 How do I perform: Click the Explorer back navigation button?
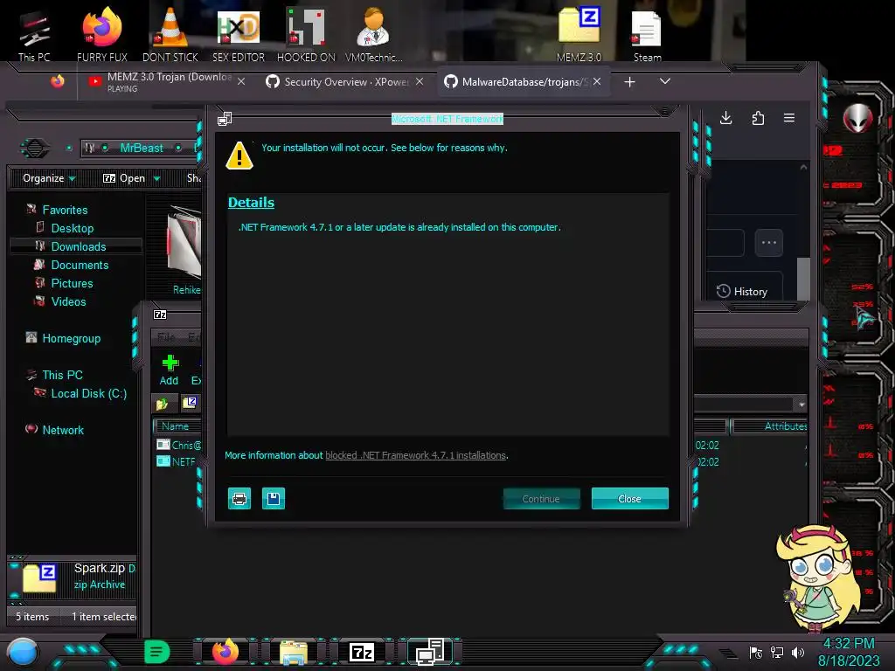pos(35,149)
